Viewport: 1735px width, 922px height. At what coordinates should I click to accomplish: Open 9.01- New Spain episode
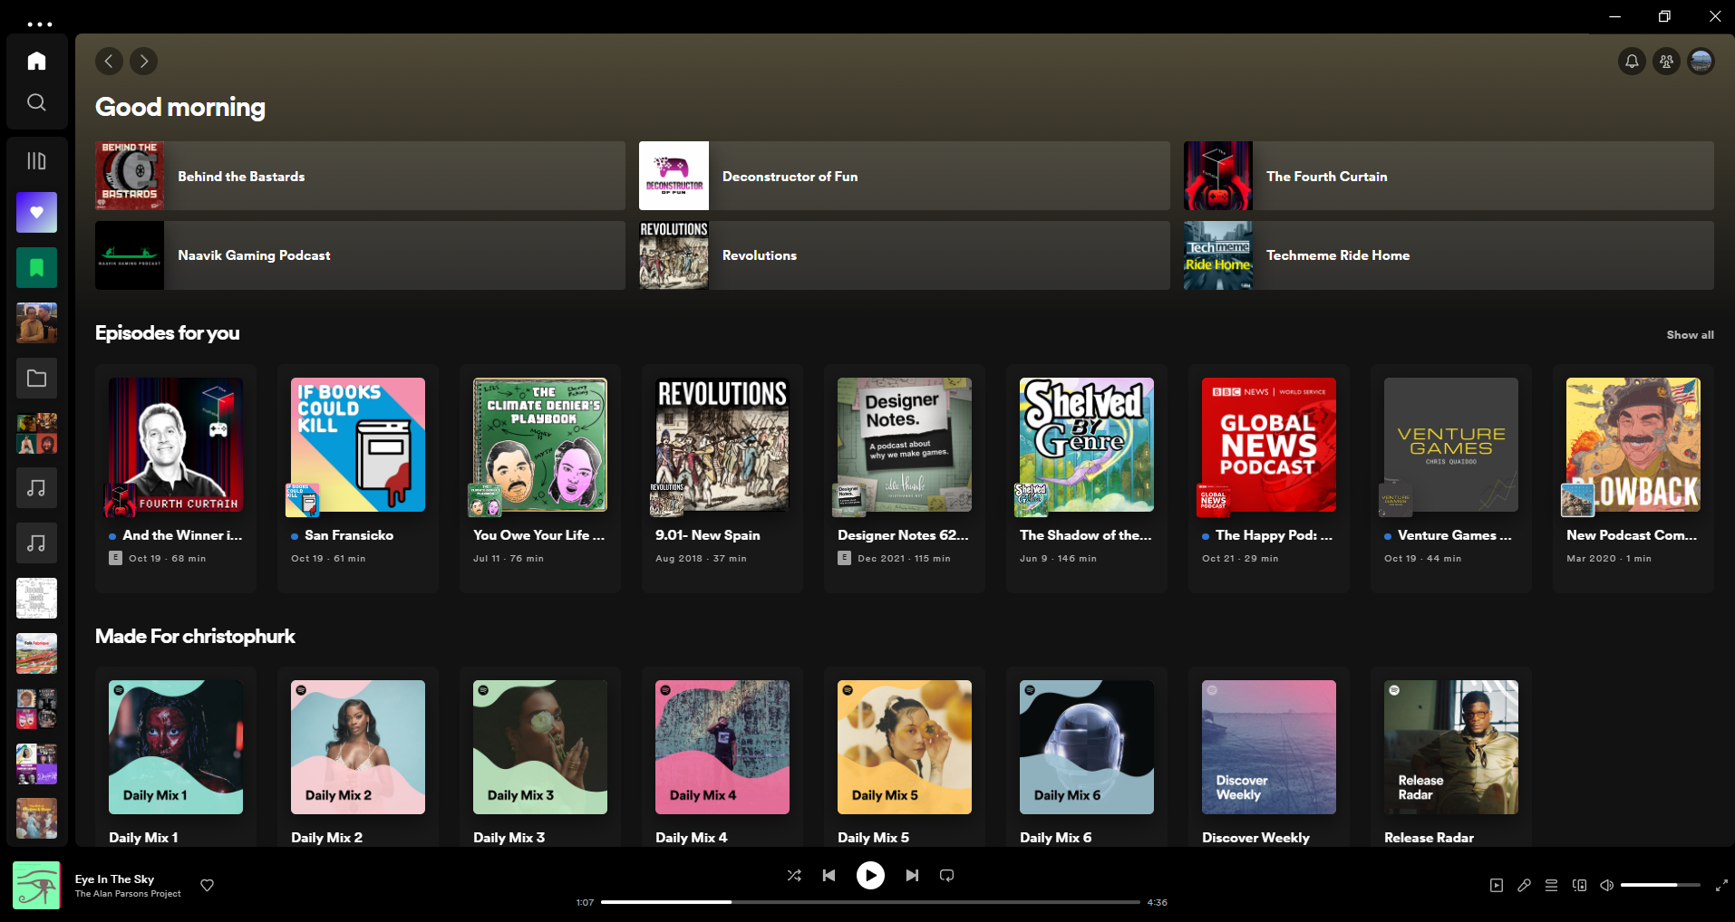click(722, 479)
